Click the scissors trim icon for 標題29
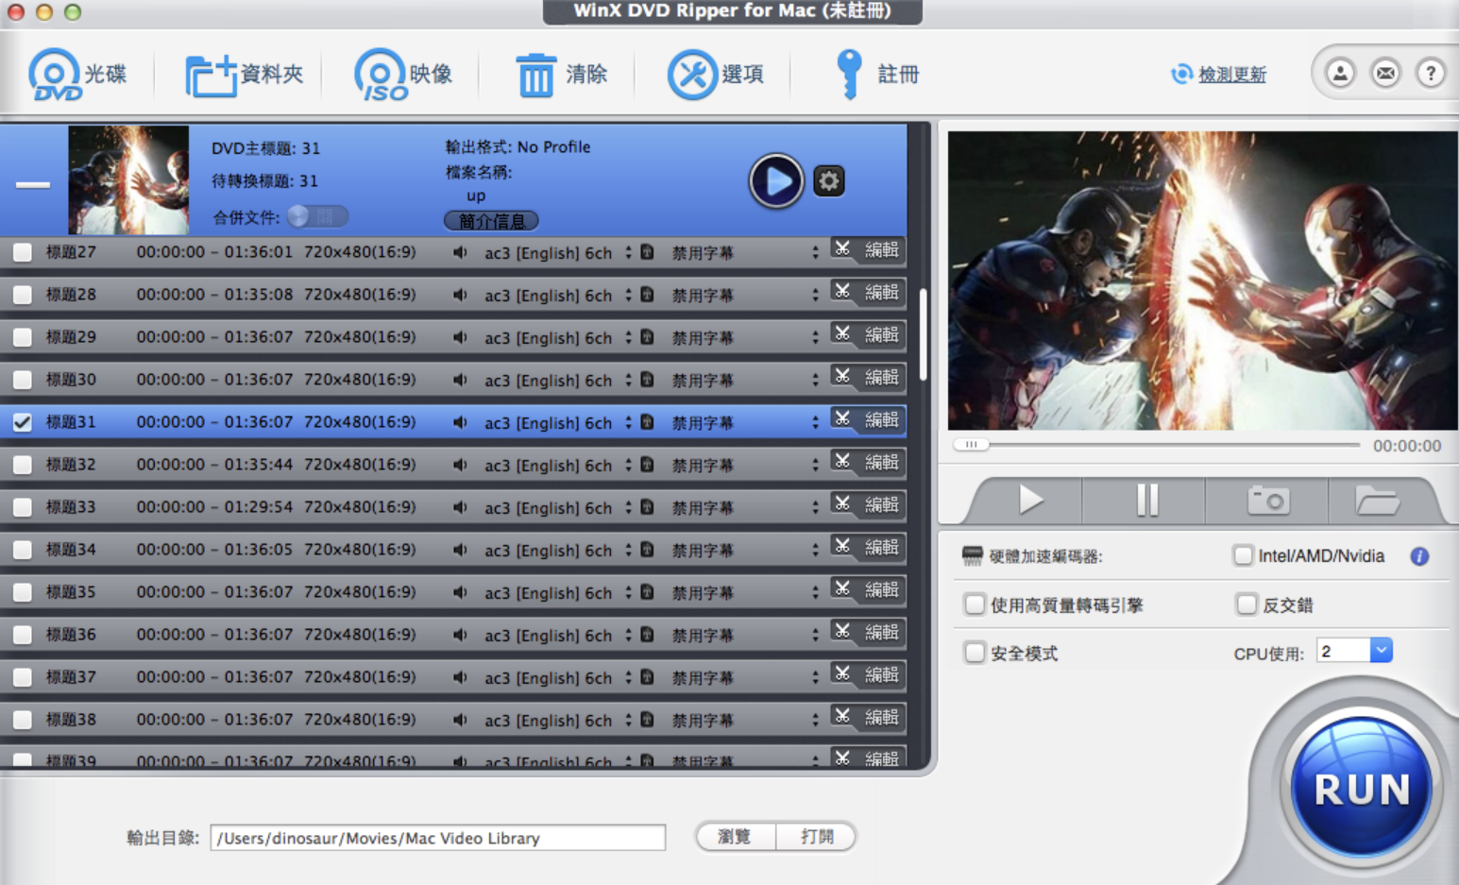1459x885 pixels. [842, 334]
